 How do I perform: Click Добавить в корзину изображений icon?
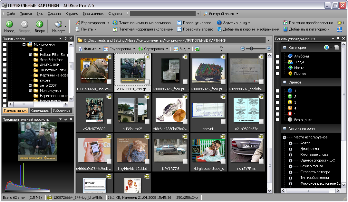tap(219, 29)
